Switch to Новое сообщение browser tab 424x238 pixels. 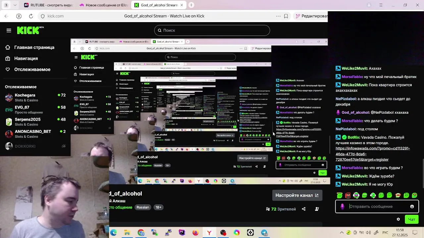(x=104, y=5)
